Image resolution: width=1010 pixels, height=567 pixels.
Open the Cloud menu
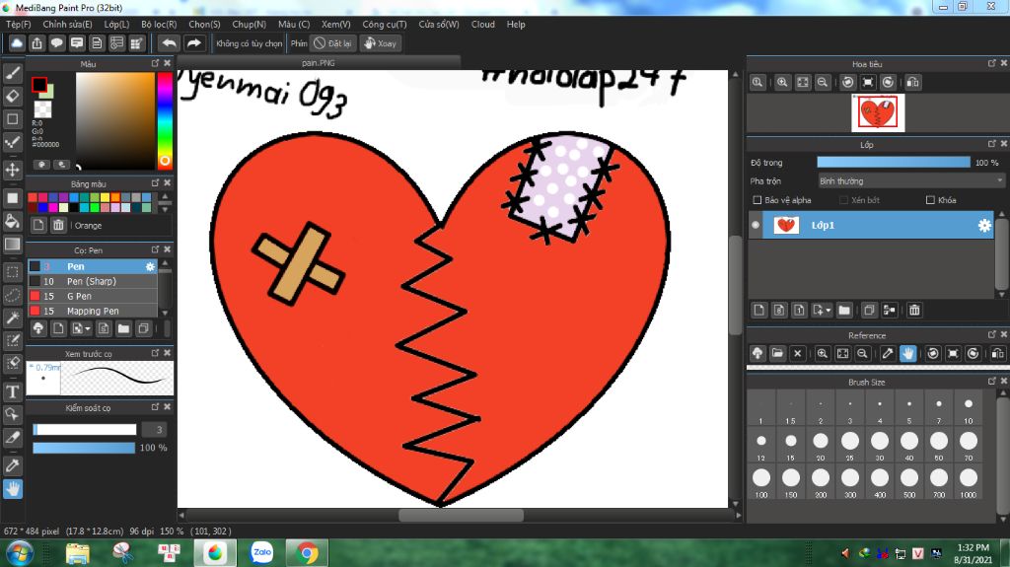(483, 24)
